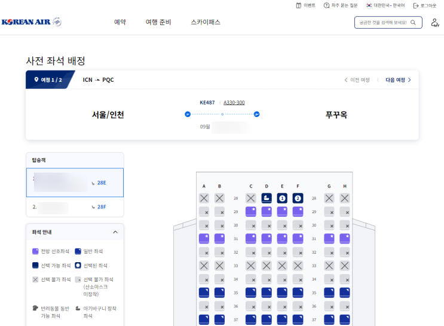The height and width of the screenshot is (326, 444).
Task: Select available seat 35F
Action: (298, 293)
